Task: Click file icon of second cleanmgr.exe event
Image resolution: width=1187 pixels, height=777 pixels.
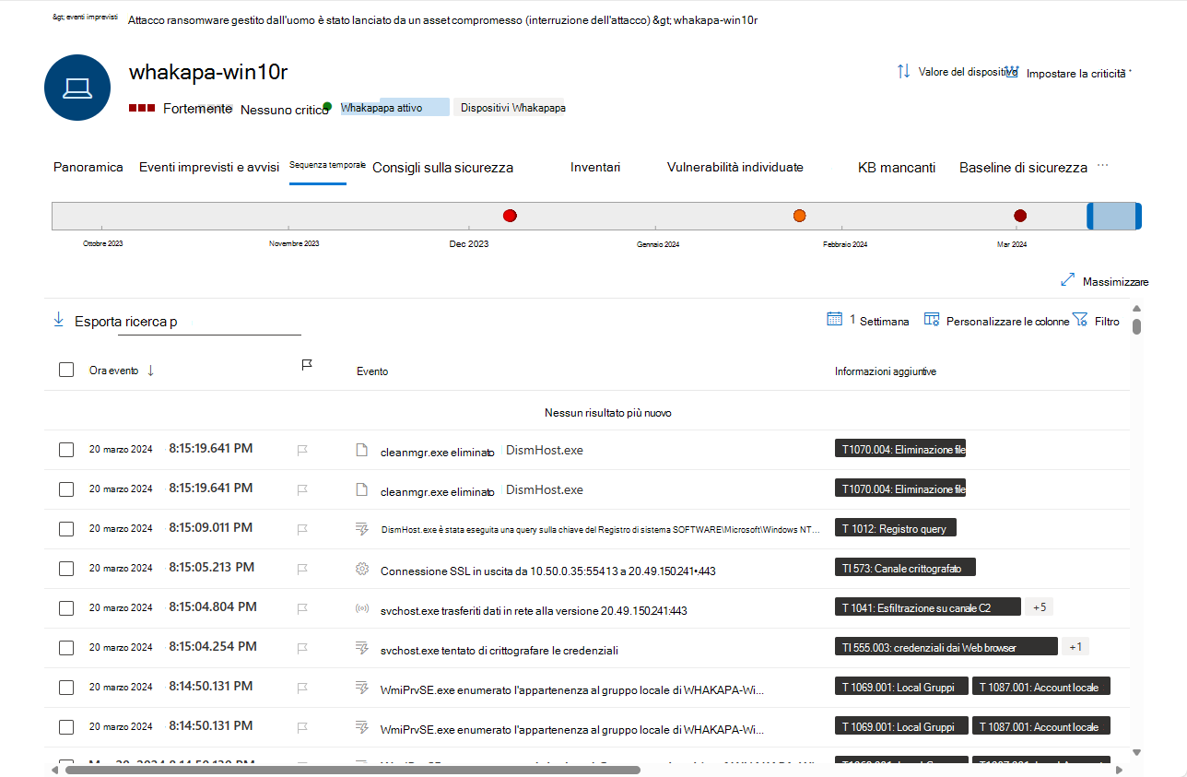Action: pos(362,489)
